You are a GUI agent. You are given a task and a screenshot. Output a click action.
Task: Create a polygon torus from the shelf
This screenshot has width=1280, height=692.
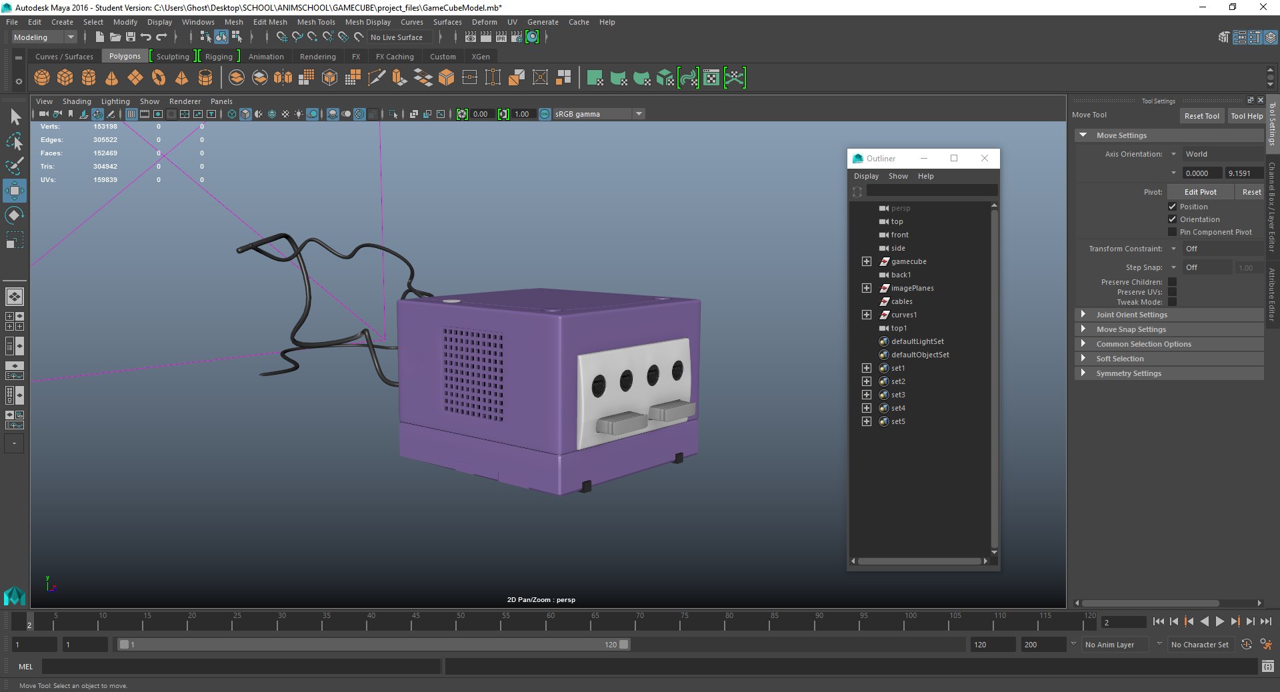(x=159, y=78)
